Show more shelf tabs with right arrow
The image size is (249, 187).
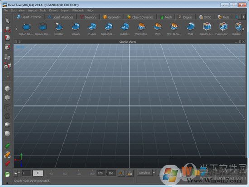click(x=243, y=17)
